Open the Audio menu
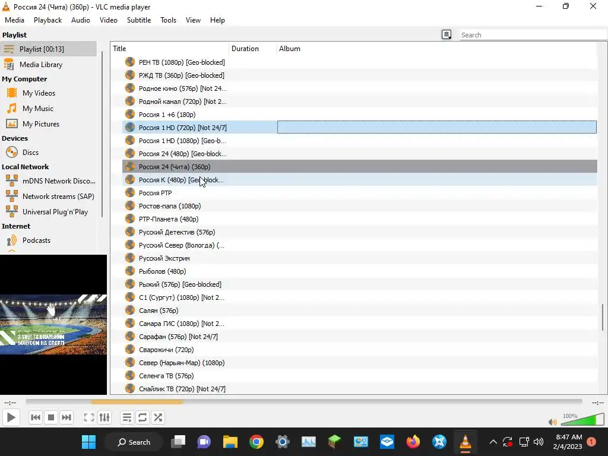608x456 pixels. click(x=81, y=20)
